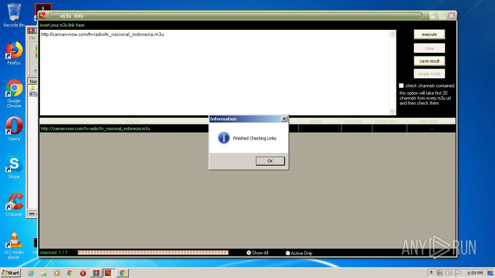Screen dimensions: 495x278
Task: Close the Information dialog with X
Action: pyautogui.click(x=284, y=119)
